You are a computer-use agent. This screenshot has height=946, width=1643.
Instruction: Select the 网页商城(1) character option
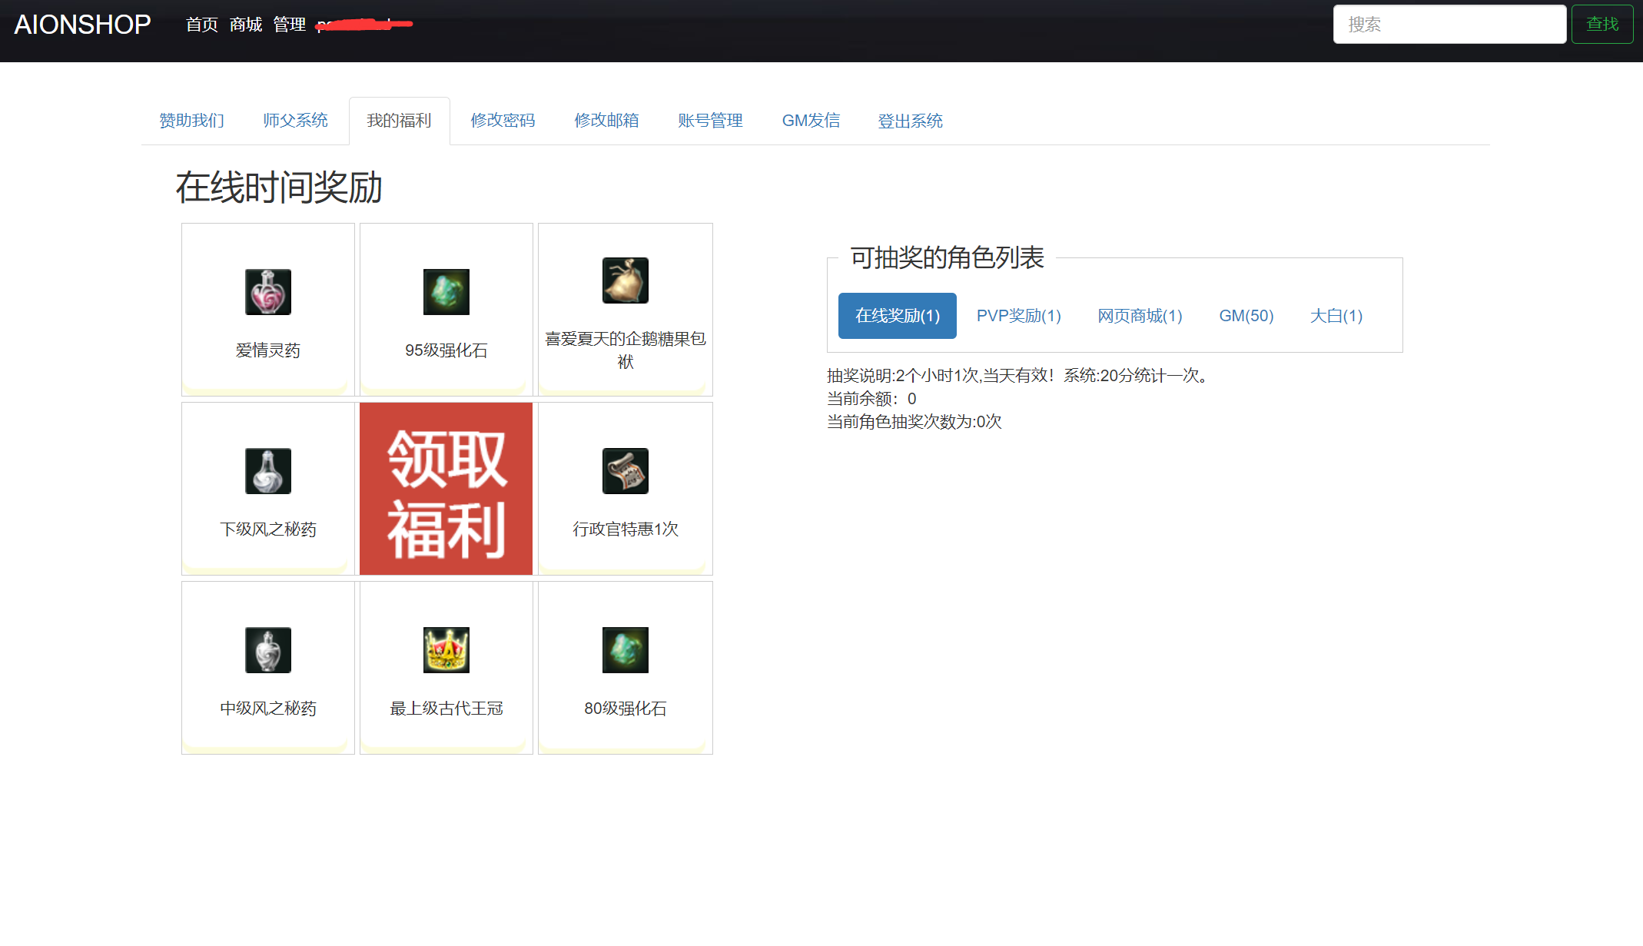(1140, 316)
